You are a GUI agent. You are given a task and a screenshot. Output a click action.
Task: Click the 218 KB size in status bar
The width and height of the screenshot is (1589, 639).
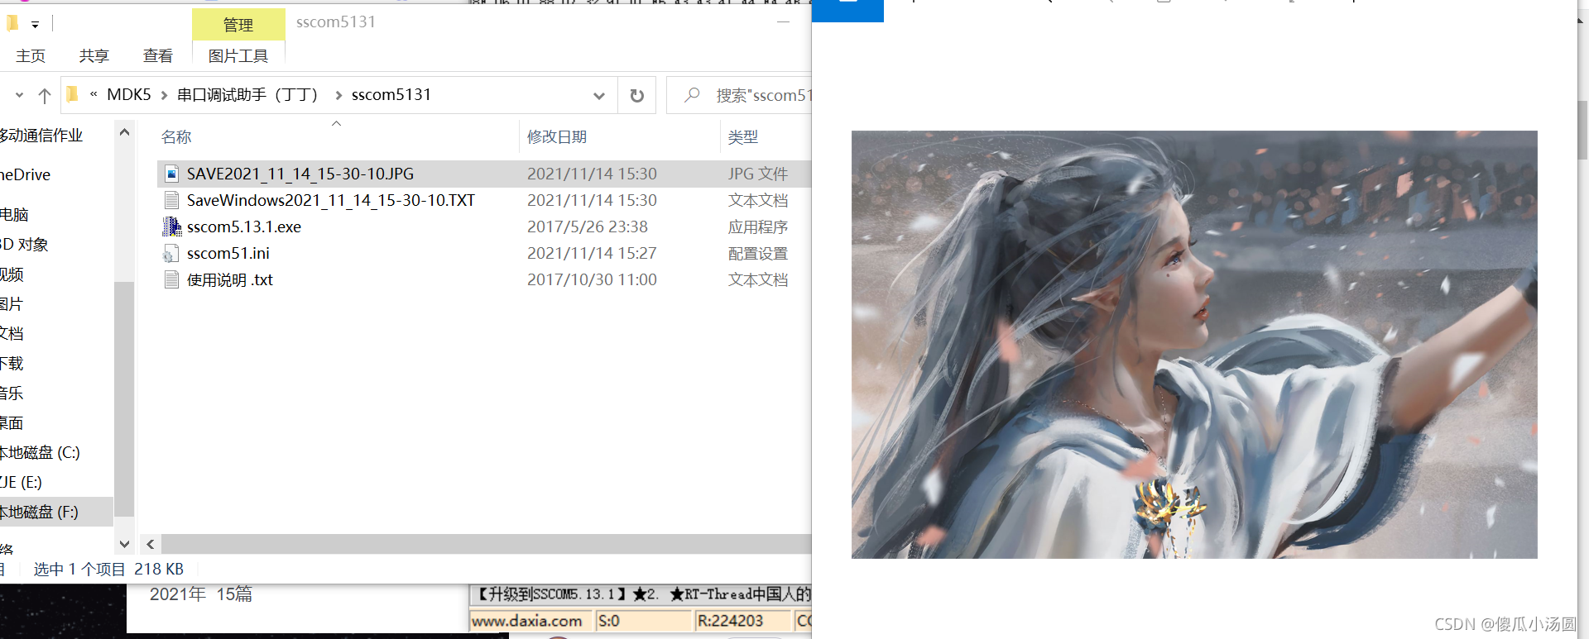[x=159, y=569]
